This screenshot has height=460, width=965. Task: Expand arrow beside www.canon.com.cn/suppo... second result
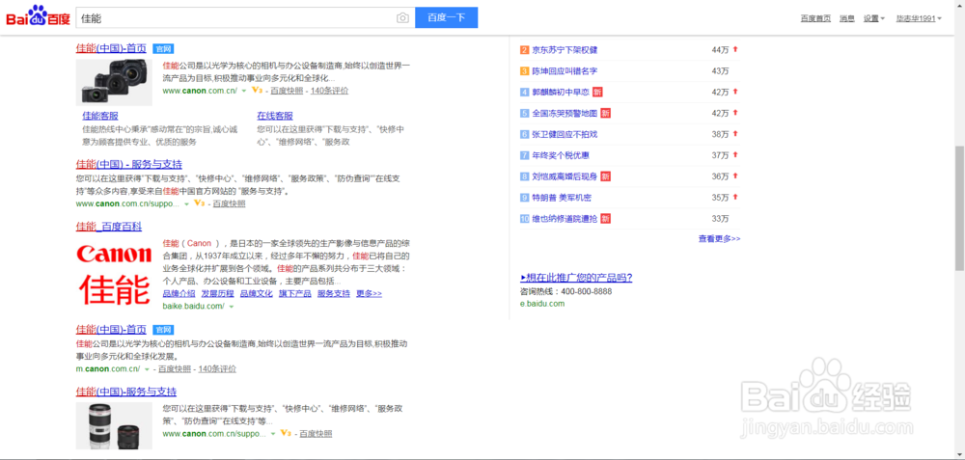tap(186, 203)
